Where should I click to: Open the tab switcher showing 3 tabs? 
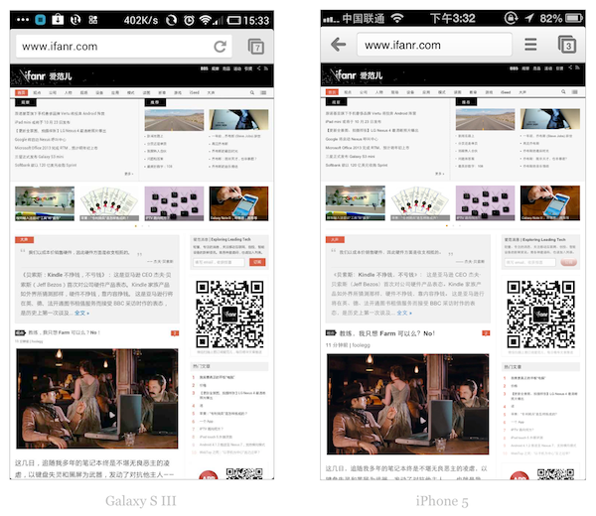tap(566, 45)
